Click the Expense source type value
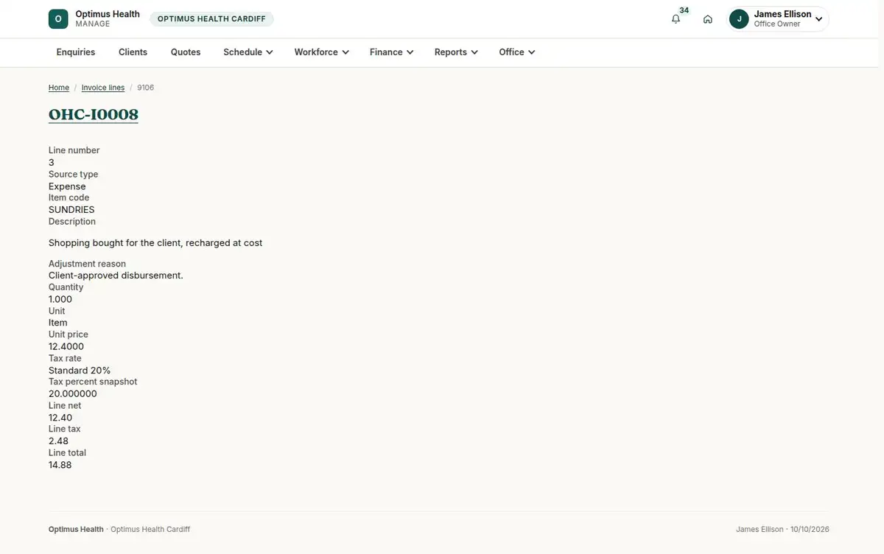Image resolution: width=884 pixels, height=554 pixels. (x=67, y=186)
